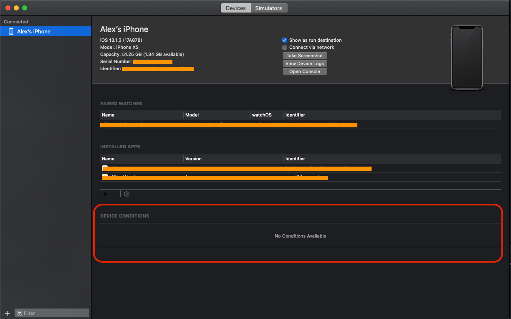Select the Devices tab
The image size is (511, 319).
coord(235,8)
